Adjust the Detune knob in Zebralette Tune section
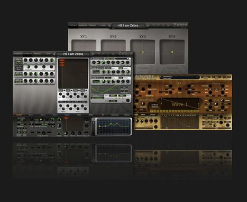This screenshot has width=247, height=202. pyautogui.click(x=143, y=89)
